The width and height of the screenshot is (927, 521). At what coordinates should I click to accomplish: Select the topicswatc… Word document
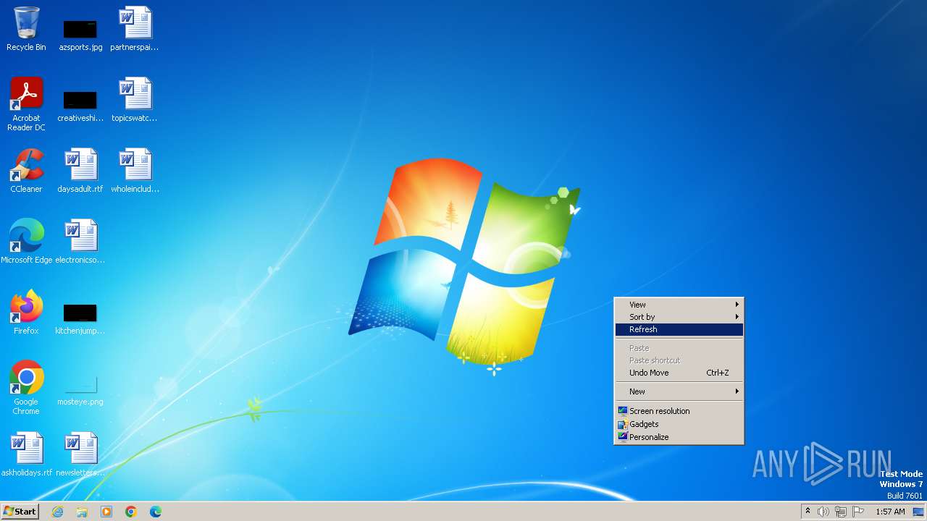click(135, 100)
